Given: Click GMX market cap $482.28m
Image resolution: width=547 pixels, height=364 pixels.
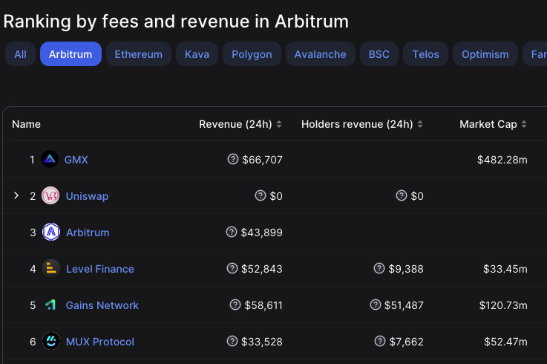Looking at the screenshot, I should coord(502,160).
